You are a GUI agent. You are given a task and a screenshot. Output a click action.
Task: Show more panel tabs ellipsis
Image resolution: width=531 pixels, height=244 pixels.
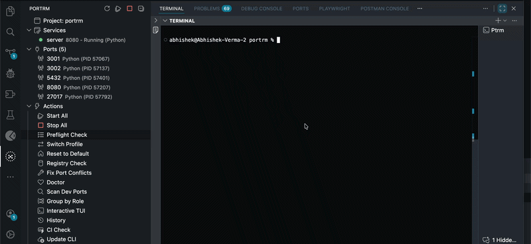pos(420,9)
